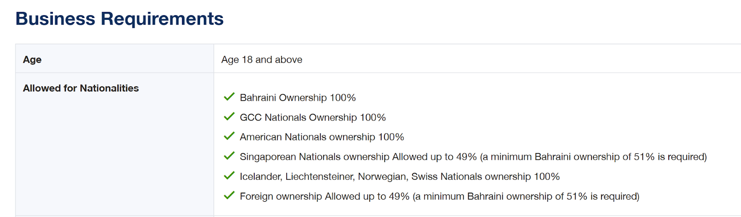Click the Singaporean minimum Bahraini ownership 51% note
741x217 pixels.
[x=594, y=157]
